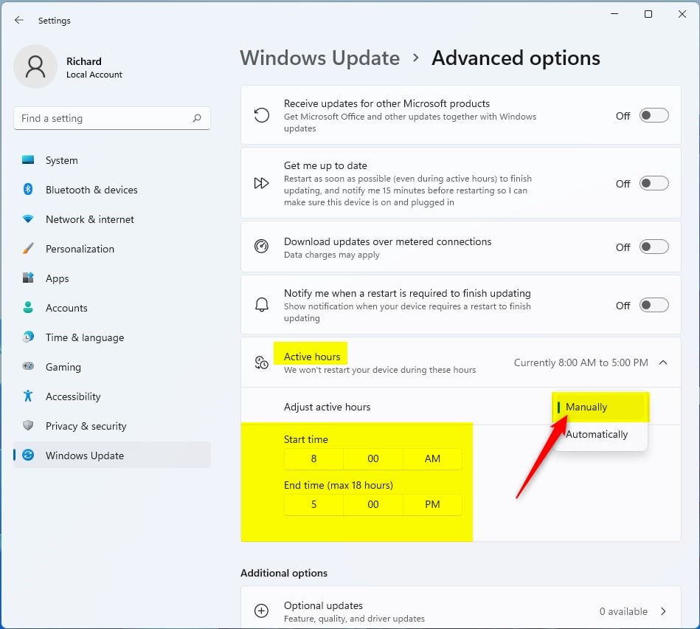Screen dimensions: 700x629
Task: Turn on Download updates over metered connections
Action: (x=654, y=247)
